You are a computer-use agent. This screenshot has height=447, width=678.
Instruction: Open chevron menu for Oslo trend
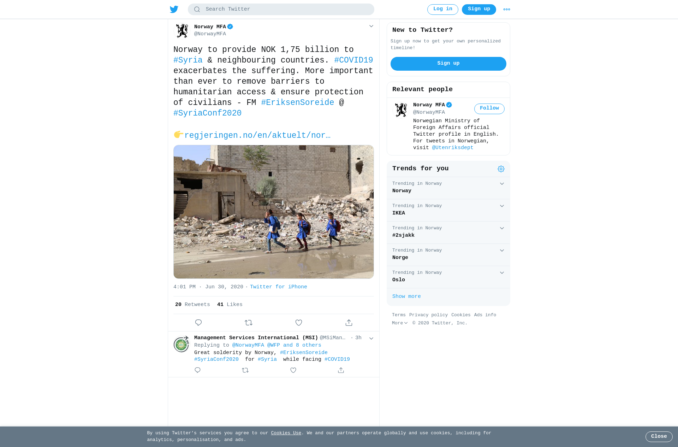click(x=502, y=273)
